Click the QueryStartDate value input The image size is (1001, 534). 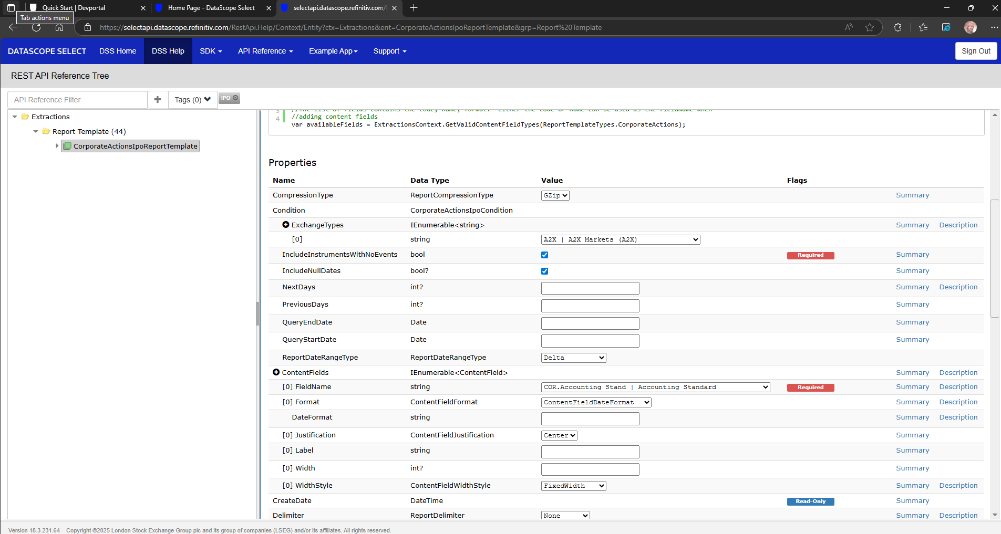click(590, 341)
